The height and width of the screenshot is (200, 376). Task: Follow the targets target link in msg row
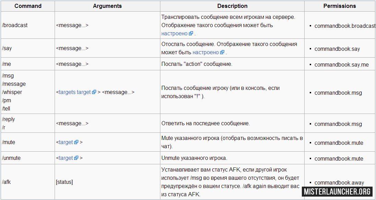pyautogui.click(x=75, y=92)
